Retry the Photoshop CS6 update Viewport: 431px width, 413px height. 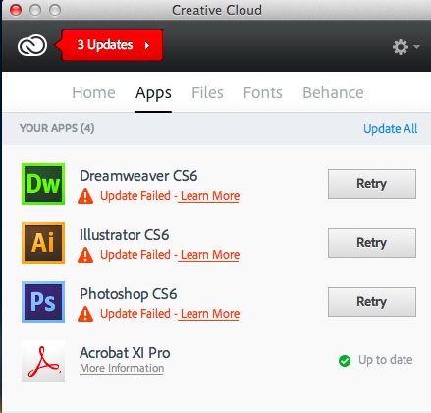coord(372,302)
